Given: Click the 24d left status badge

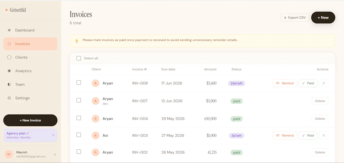Looking at the screenshot, I should pyautogui.click(x=236, y=83).
